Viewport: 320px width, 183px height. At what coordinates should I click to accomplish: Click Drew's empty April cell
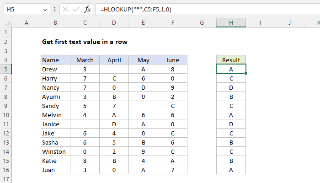114,69
